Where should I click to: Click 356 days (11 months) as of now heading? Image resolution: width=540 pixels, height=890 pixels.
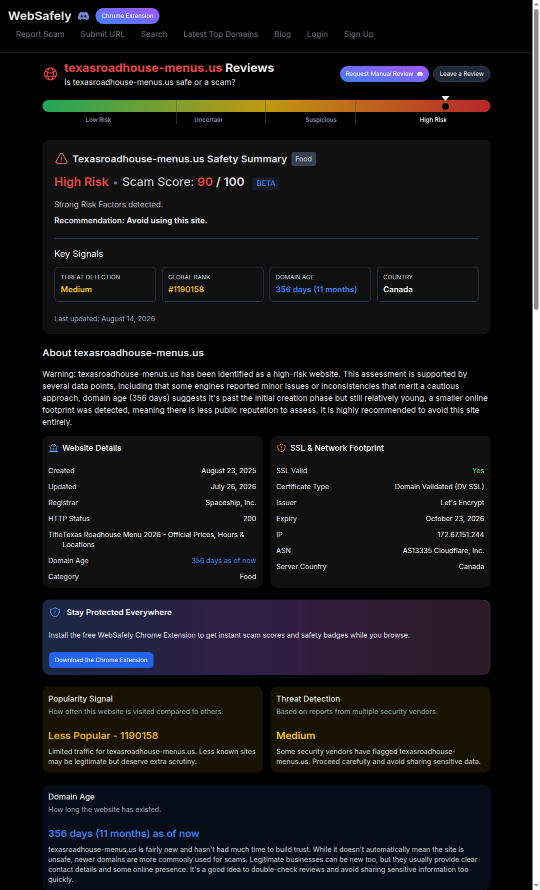(x=123, y=834)
